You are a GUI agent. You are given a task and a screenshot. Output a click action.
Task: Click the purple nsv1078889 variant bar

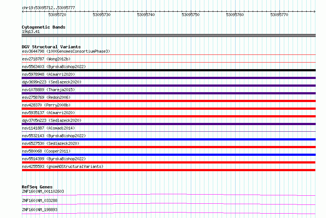point(168,93)
